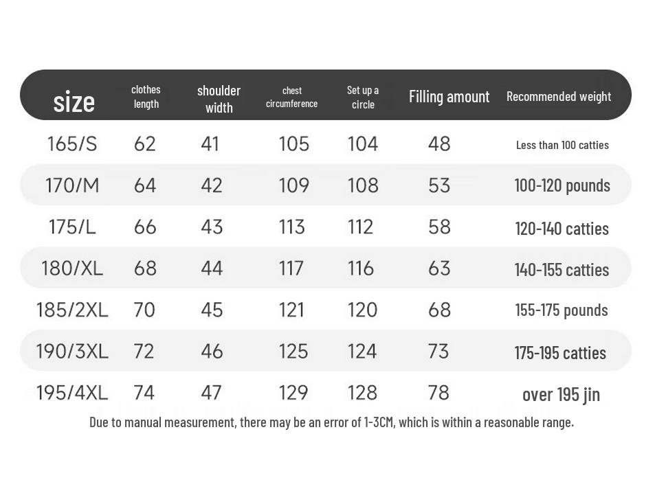Viewport: 655px width, 491px height.
Task: Click the "shoulder width" column header
Action: [x=219, y=99]
